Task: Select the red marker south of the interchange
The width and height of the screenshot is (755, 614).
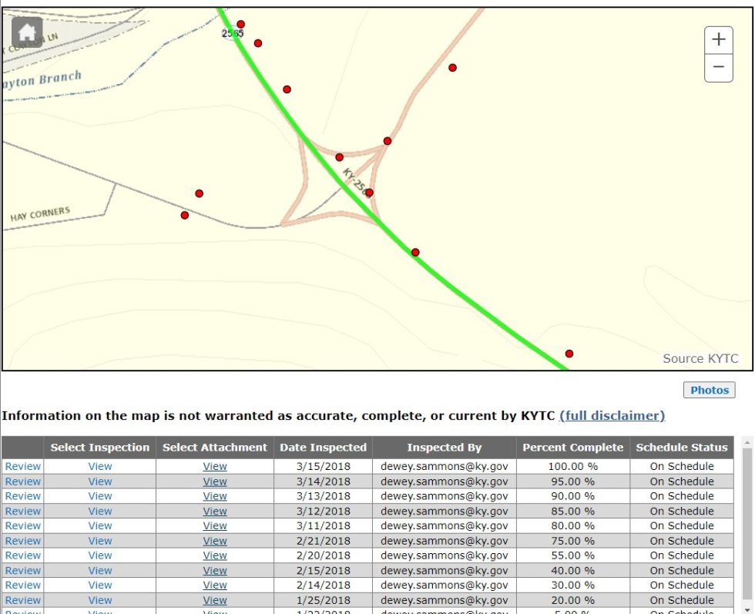Action: [415, 251]
